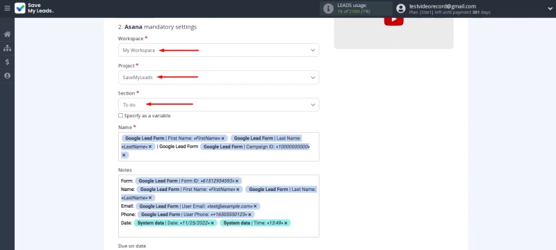Screen dimensions: 556x250
Task: Click the LEADS usage counter text
Action: (354, 12)
